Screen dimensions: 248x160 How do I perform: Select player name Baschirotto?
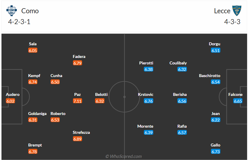coord(209,76)
